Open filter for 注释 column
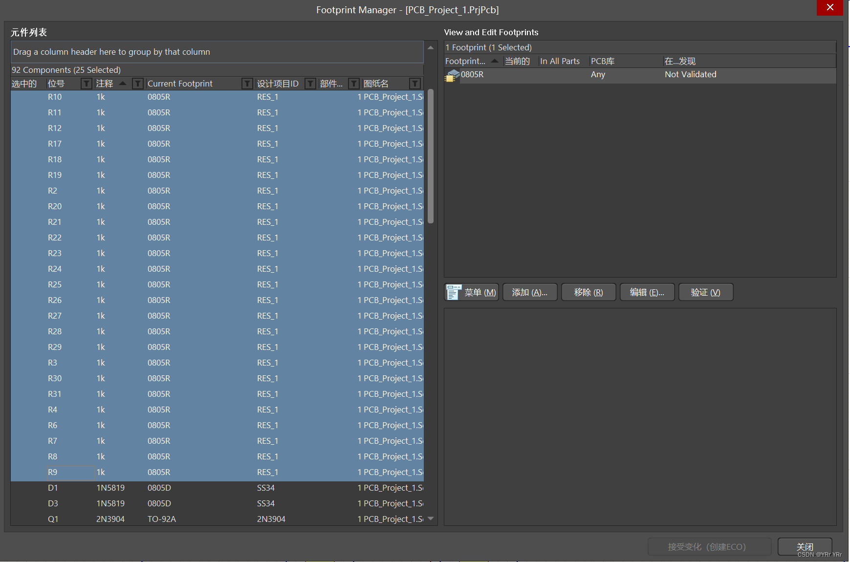 coord(138,84)
